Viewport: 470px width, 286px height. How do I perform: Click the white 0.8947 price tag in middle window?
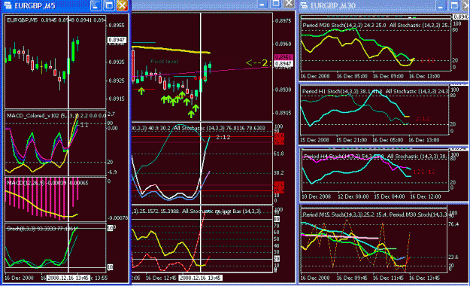pyautogui.click(x=284, y=64)
